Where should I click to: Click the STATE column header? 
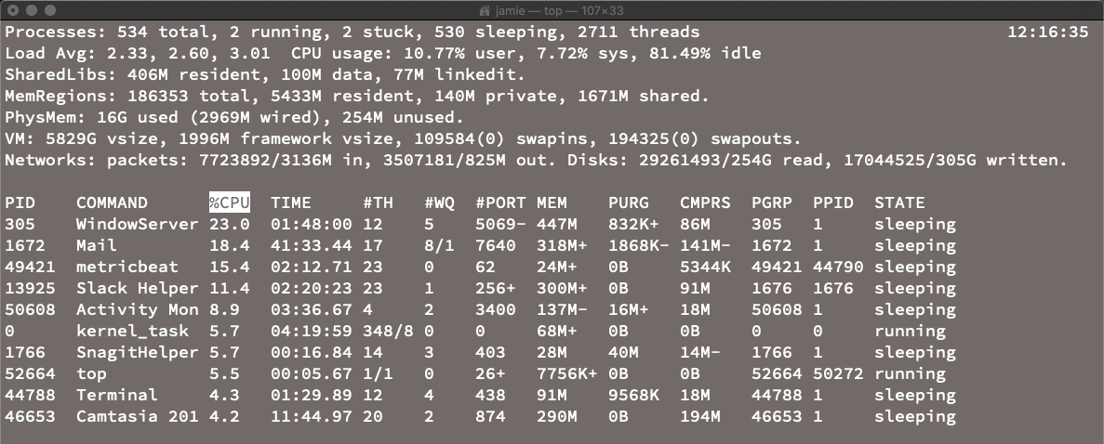tap(899, 202)
